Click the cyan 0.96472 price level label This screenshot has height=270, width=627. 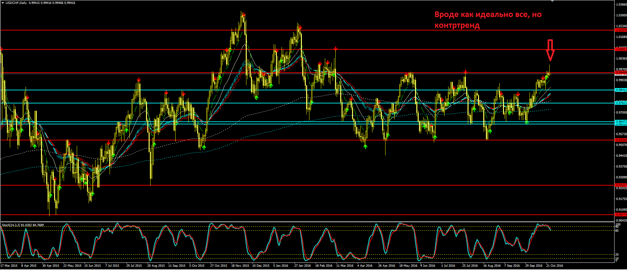621,122
